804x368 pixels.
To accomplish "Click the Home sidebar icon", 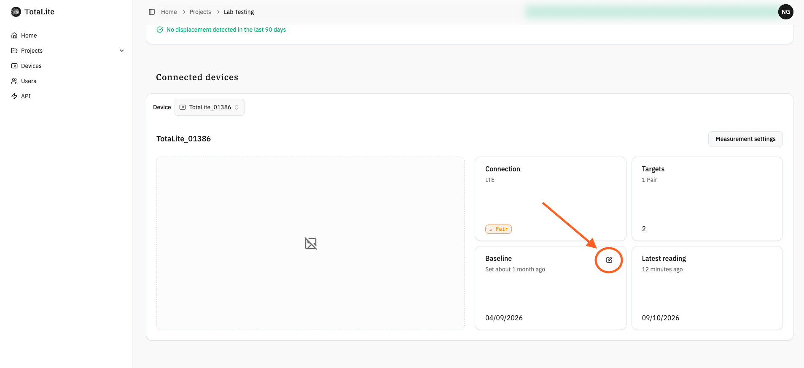I will tap(14, 35).
